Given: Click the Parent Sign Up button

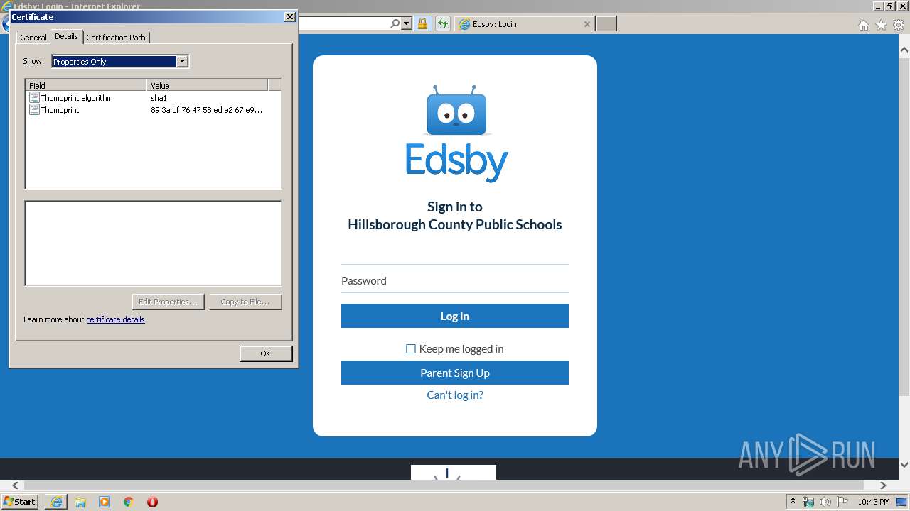Looking at the screenshot, I should 455,373.
